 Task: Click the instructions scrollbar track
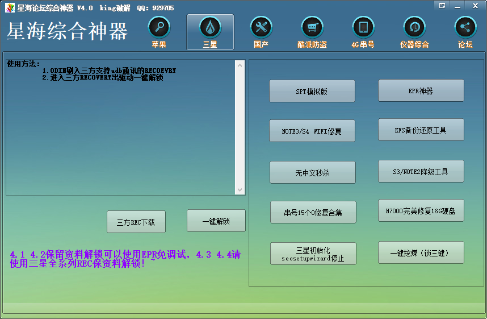[x=240, y=127]
